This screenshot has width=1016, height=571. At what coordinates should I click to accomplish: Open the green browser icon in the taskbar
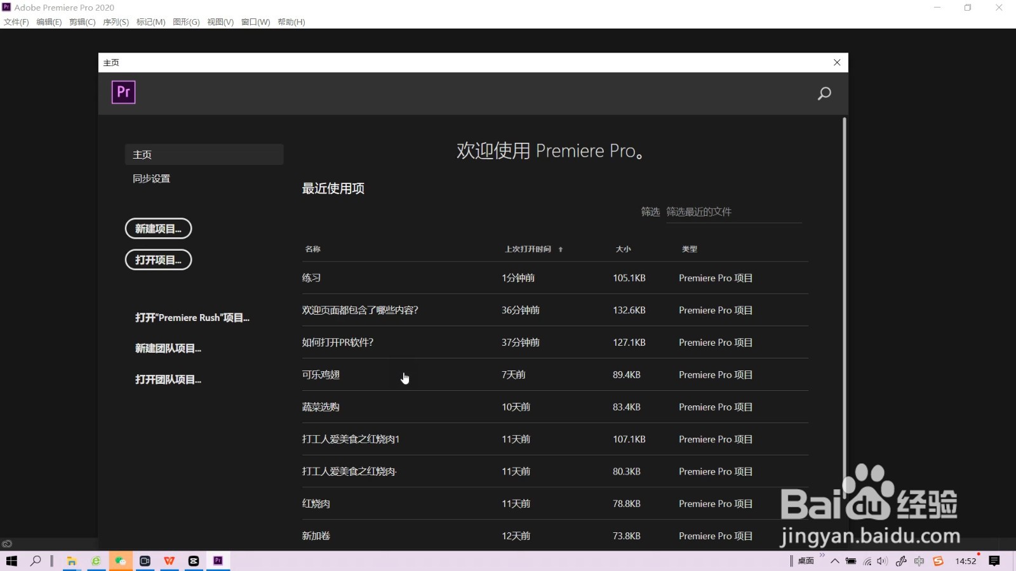point(96,561)
